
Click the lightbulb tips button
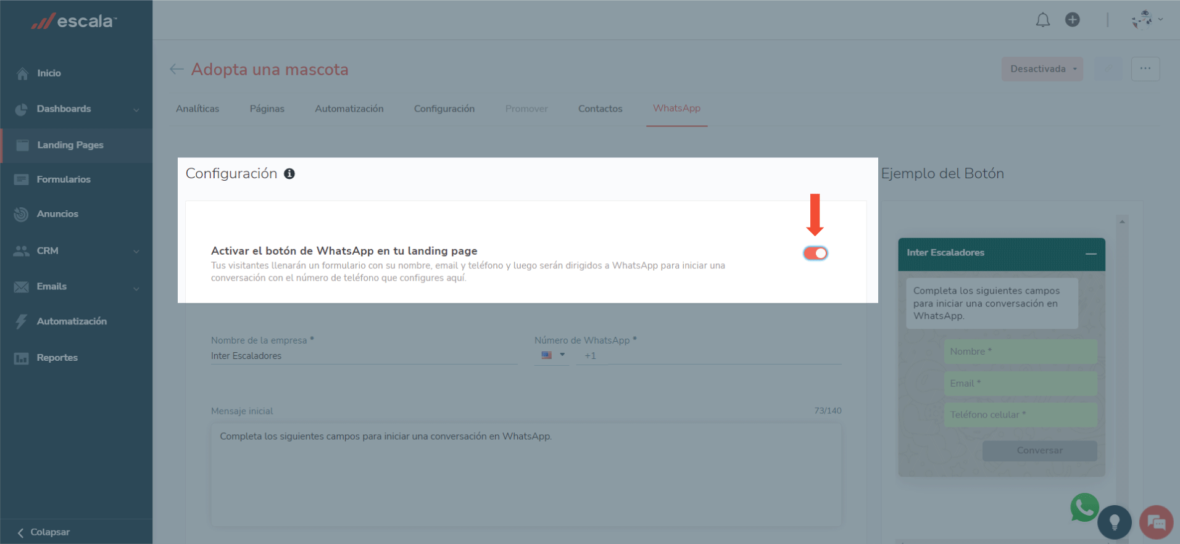pyautogui.click(x=1115, y=522)
